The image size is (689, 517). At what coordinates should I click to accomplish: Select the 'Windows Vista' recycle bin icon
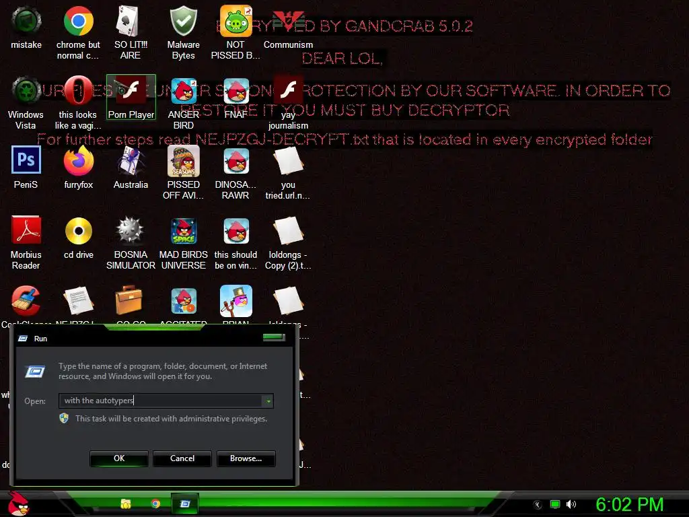[x=26, y=103]
